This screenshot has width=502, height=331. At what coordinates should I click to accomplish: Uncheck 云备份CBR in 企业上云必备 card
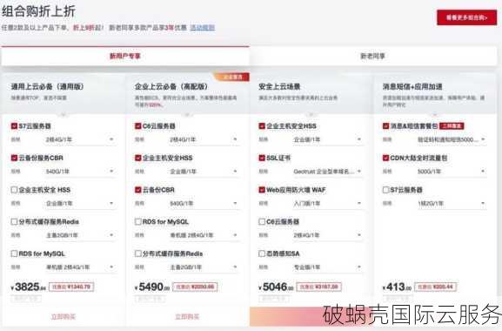tap(138, 190)
